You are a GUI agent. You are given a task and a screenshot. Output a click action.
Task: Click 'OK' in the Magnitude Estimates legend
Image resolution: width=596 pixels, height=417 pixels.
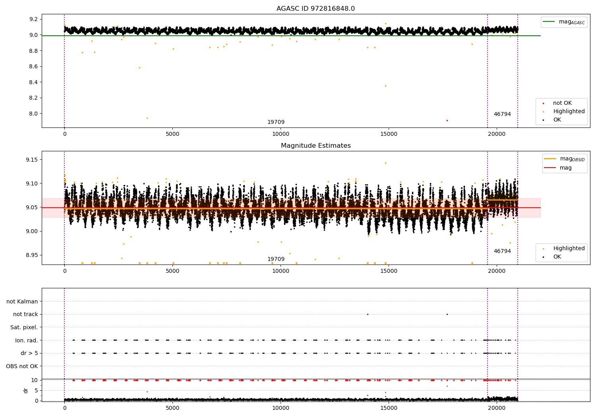(557, 257)
